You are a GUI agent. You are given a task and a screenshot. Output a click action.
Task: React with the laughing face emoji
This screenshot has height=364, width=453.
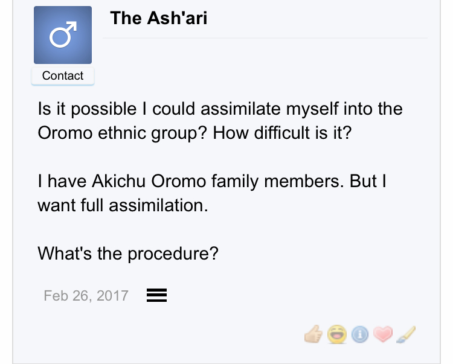click(x=336, y=333)
